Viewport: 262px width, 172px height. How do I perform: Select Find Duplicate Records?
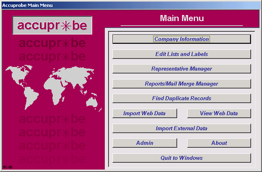(x=182, y=98)
